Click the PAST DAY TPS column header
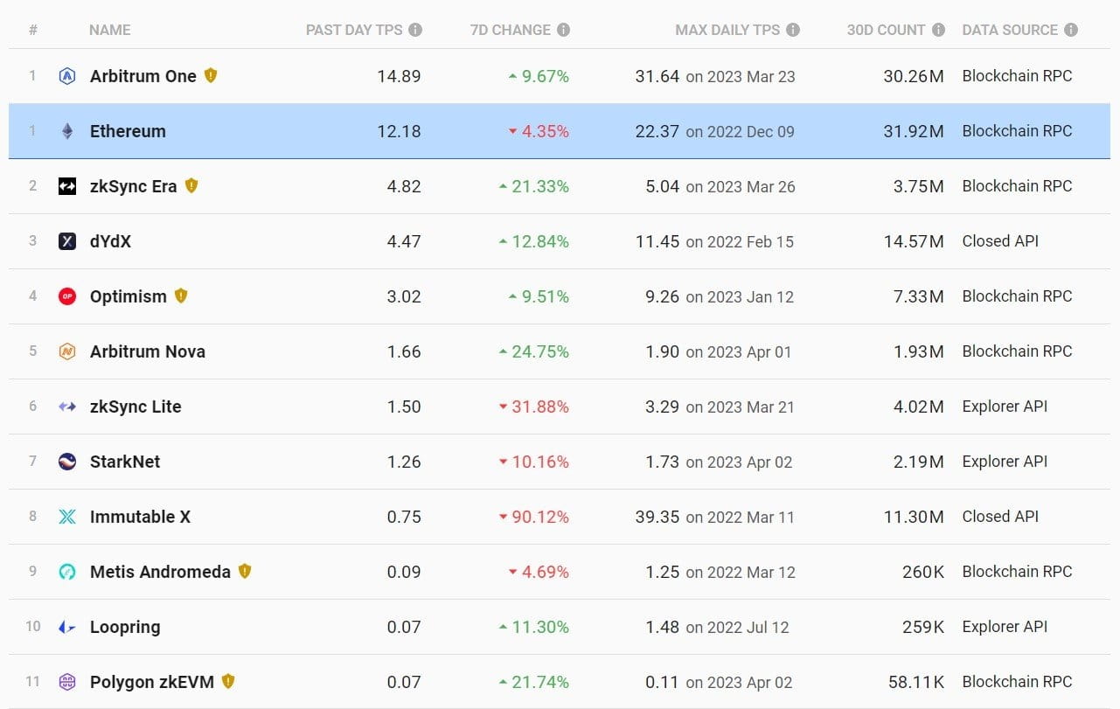Viewport: 1120px width, 709px height. 354,30
